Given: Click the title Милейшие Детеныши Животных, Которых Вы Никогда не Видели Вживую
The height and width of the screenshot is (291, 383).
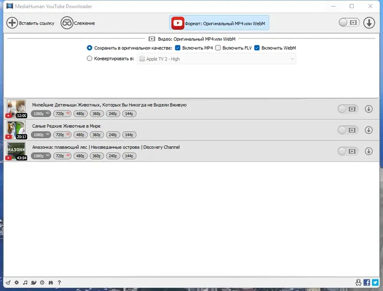Looking at the screenshot, I should pos(109,105).
